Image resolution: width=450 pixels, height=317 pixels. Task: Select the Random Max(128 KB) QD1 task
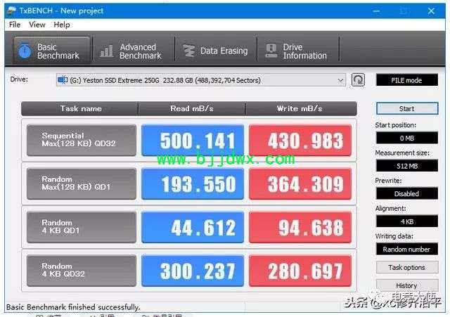coord(82,183)
